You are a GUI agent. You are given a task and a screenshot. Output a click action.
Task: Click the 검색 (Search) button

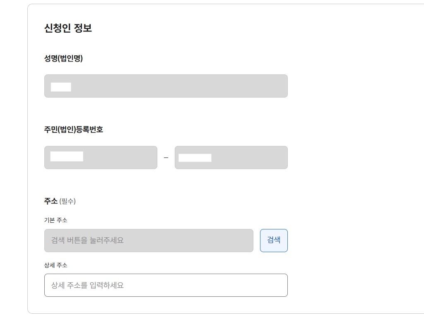[273, 240]
